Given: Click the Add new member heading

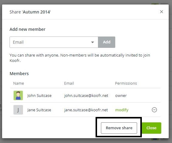Looking at the screenshot, I should (x=27, y=29).
